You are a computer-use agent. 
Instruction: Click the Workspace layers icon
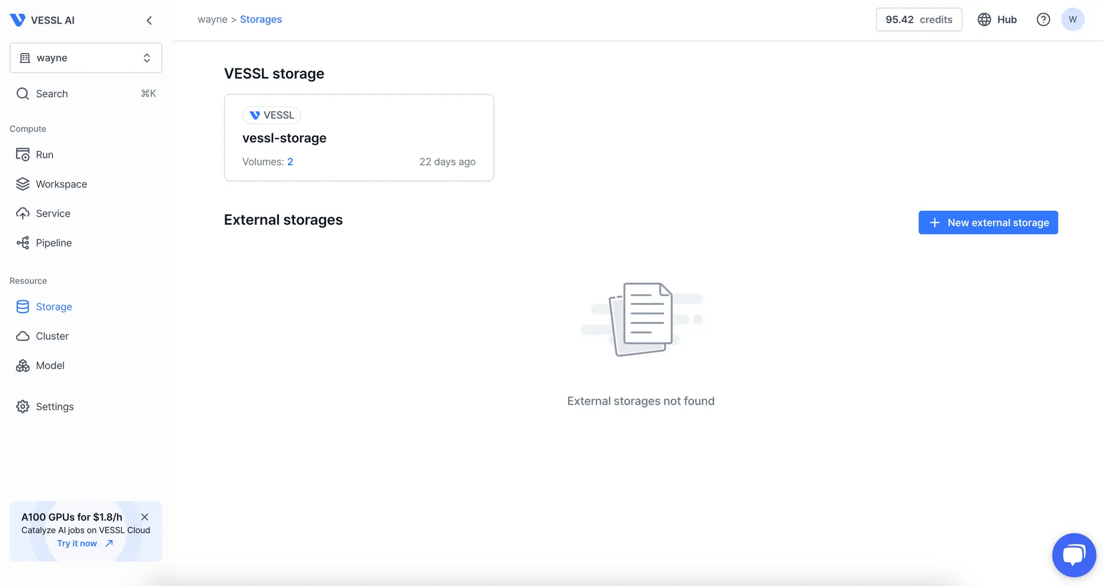[22, 184]
